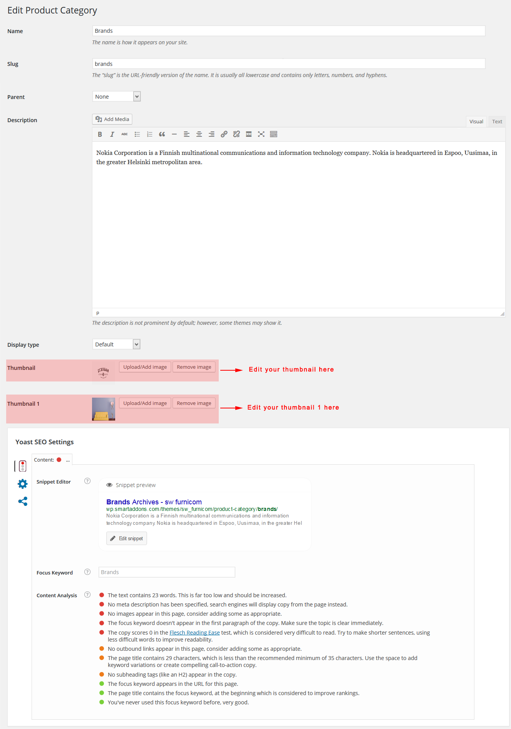The image size is (511, 729).
Task: Apply strikethrough in the editor toolbar
Action: [124, 134]
